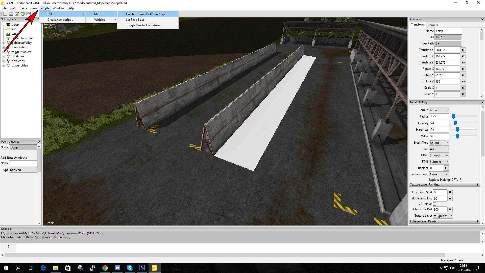
Task: Adjust the Radius slider handle
Action: pyautogui.click(x=453, y=116)
